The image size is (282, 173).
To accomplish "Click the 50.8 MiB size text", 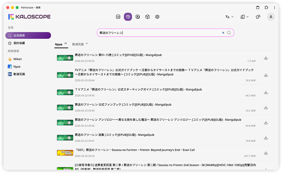I will tap(251, 126).
